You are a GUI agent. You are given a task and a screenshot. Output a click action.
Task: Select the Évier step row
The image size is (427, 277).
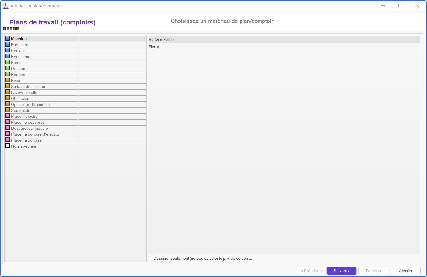click(x=75, y=81)
